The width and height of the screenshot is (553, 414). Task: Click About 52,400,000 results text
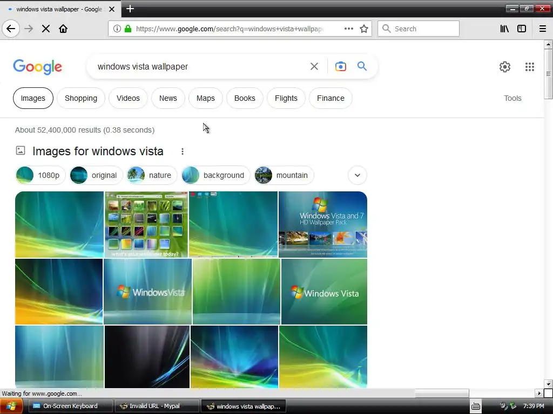pos(85,130)
